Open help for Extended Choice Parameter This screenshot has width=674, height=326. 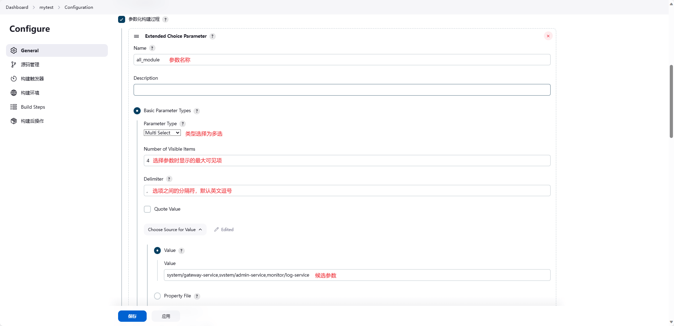click(x=212, y=36)
